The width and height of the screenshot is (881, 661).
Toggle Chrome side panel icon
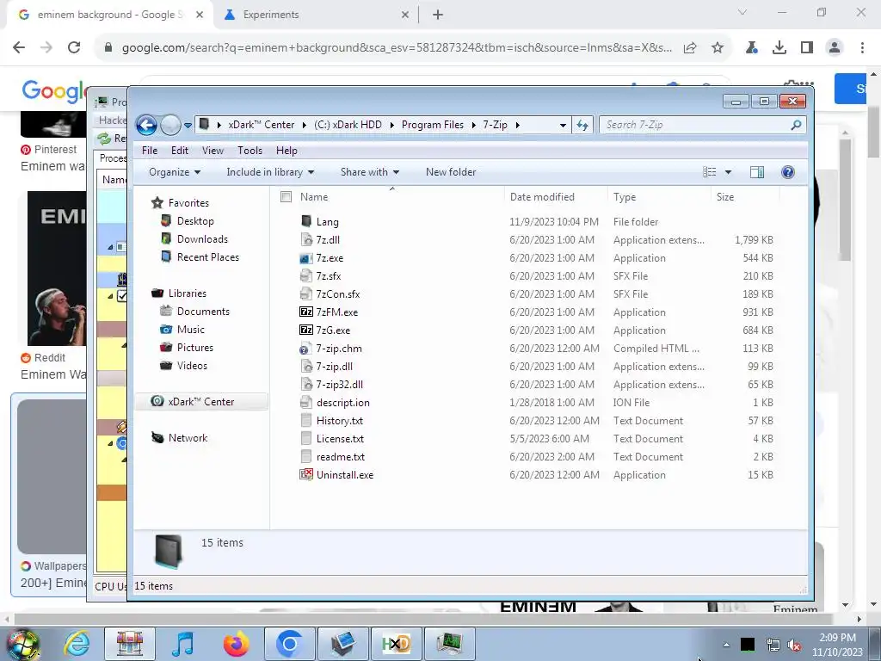pyautogui.click(x=807, y=48)
